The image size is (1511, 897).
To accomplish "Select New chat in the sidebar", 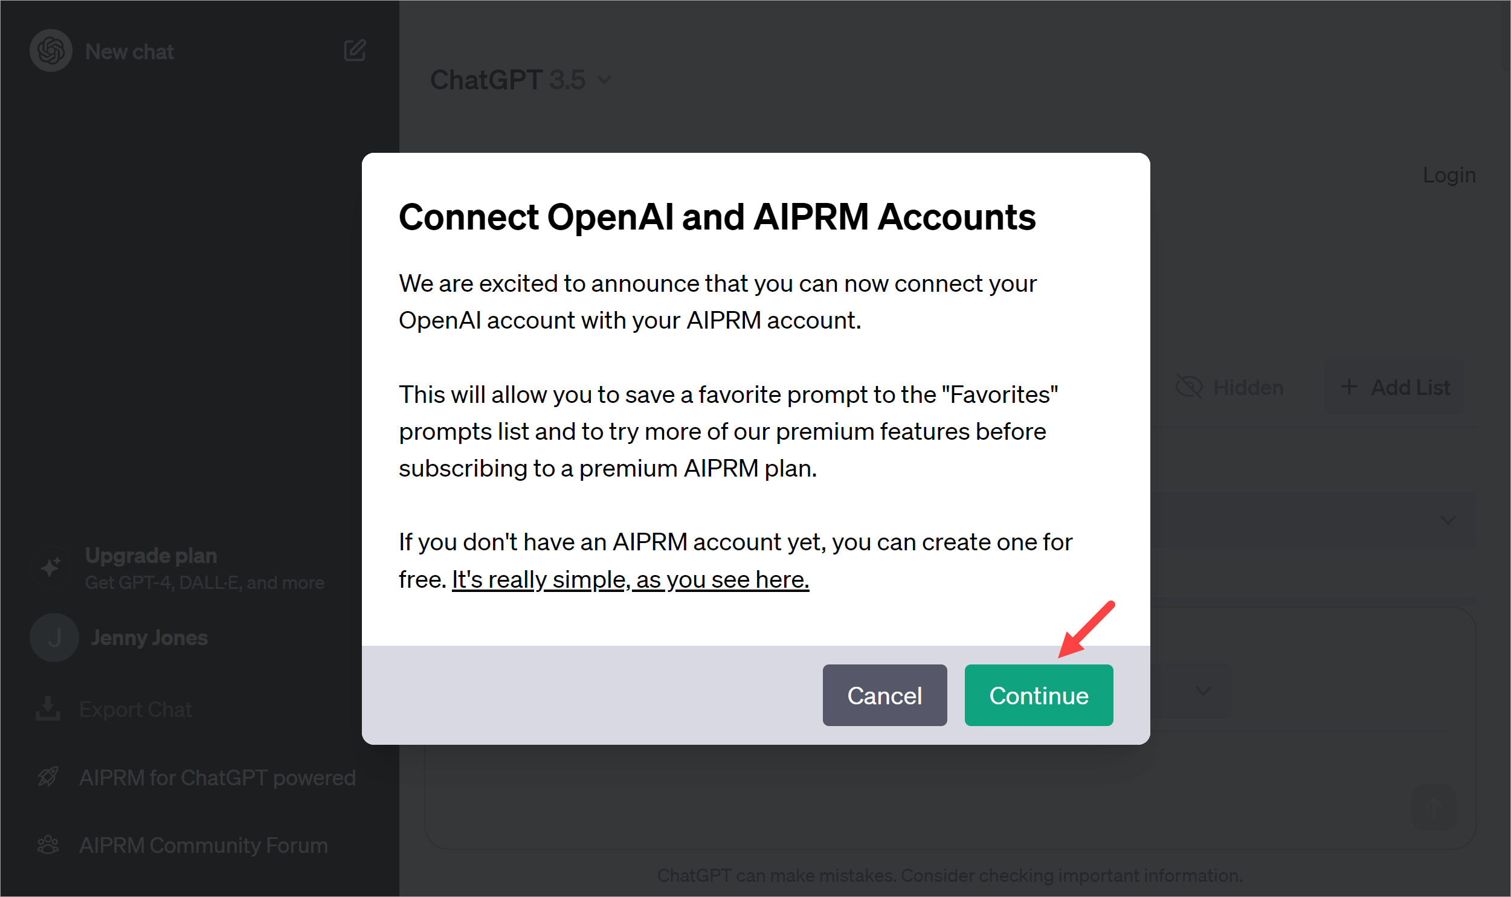I will pos(129,51).
